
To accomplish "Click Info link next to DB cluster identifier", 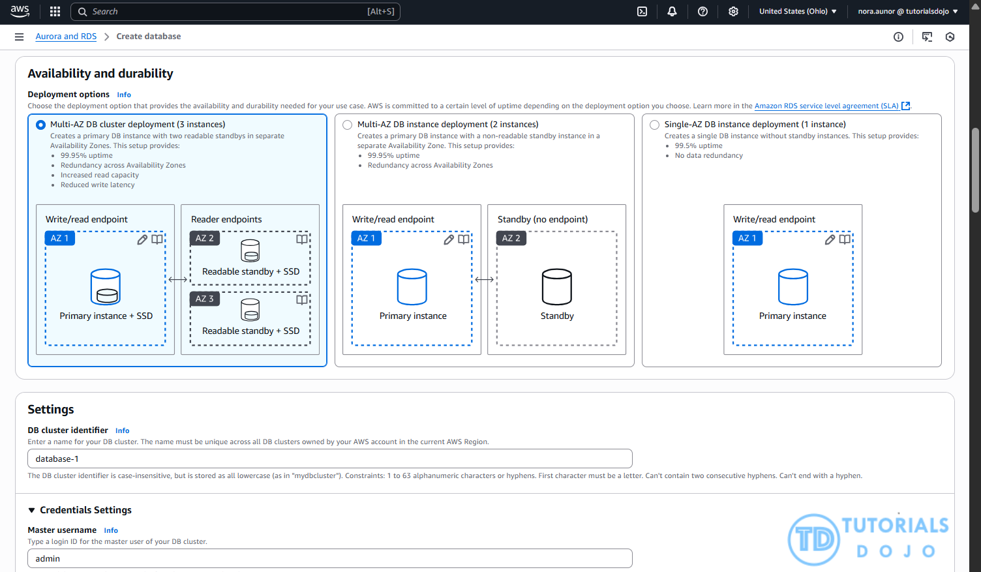I will [123, 430].
